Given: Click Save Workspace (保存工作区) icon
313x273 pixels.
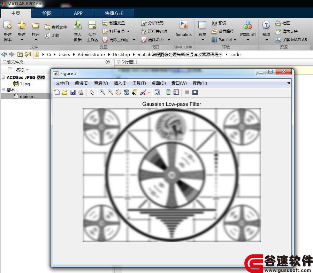Looking at the screenshot, I should tap(92, 25).
